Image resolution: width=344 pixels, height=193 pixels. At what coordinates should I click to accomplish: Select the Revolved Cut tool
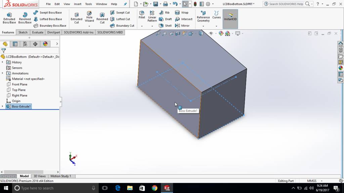pos(102,18)
